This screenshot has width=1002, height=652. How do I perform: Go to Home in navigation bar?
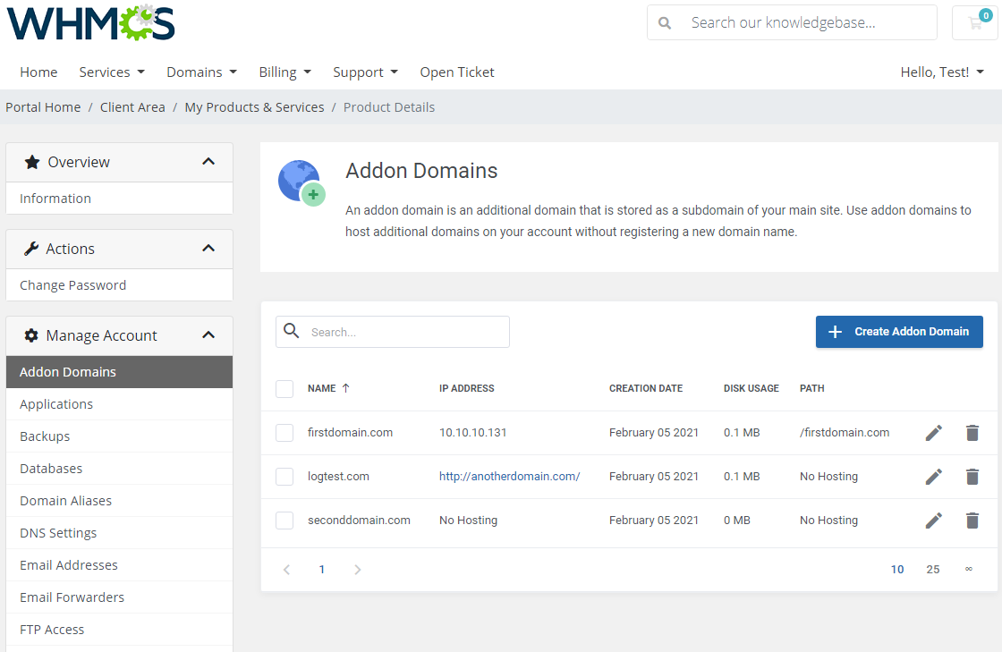(x=38, y=72)
